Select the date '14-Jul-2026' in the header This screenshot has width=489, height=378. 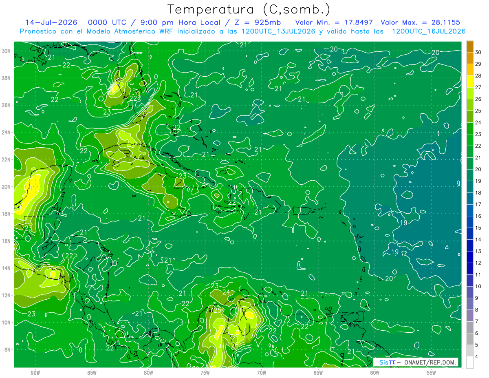coord(52,22)
